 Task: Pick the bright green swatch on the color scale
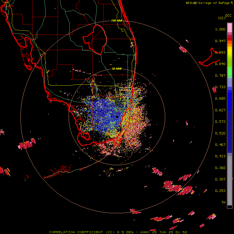pos(230,71)
